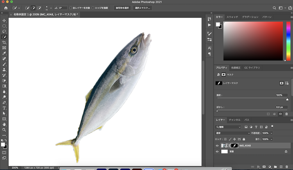Select the Crop tool

click(4, 42)
